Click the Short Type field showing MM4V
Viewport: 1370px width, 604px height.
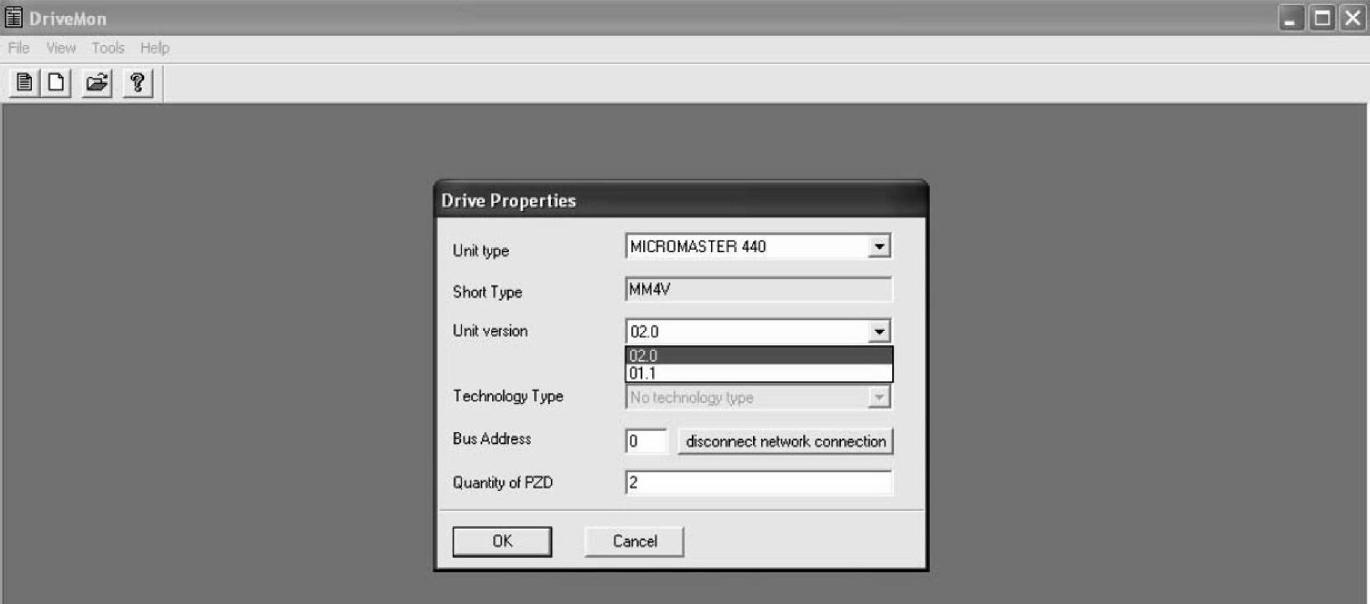coord(759,290)
